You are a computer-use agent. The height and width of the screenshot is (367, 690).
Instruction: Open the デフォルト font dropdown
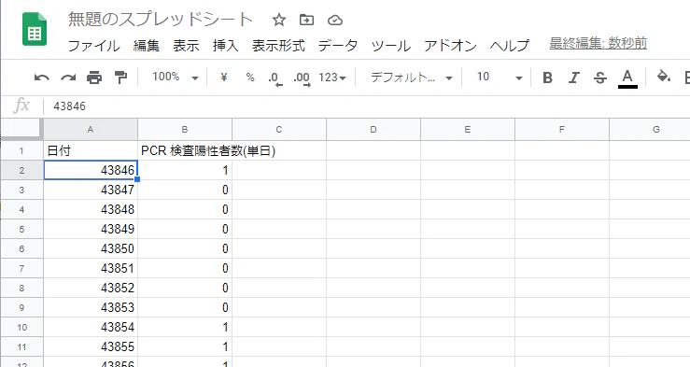tap(412, 78)
